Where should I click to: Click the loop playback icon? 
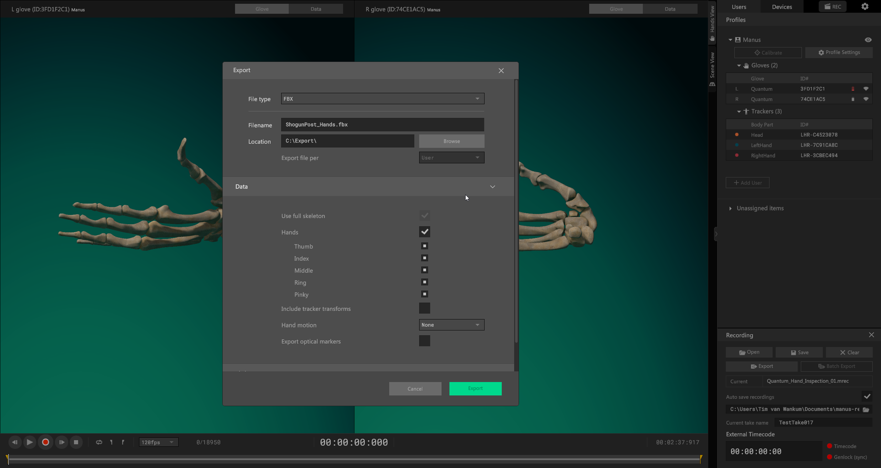99,442
